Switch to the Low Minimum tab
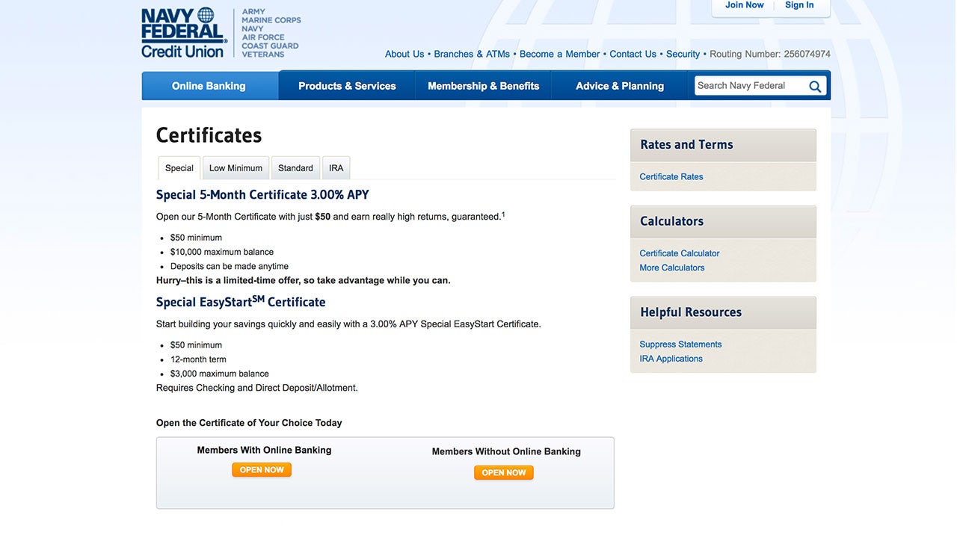Viewport: 957px width, 538px height. (x=236, y=168)
